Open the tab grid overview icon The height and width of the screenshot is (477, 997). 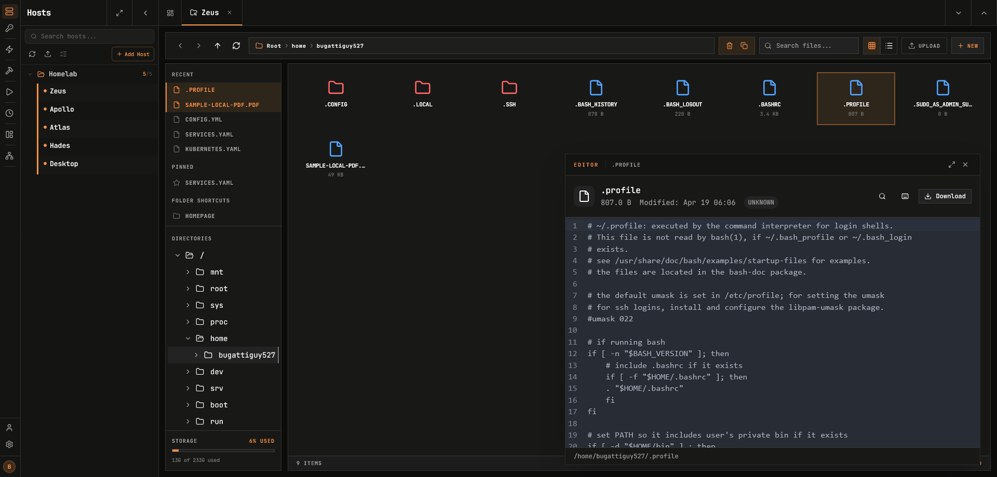coord(170,13)
